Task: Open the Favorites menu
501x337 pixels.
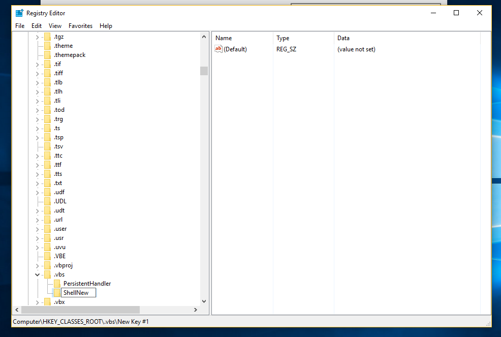Action: [80, 26]
